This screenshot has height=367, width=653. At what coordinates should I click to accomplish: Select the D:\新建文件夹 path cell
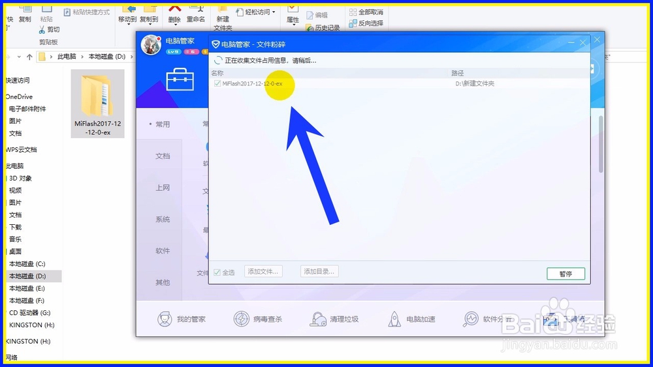point(475,83)
